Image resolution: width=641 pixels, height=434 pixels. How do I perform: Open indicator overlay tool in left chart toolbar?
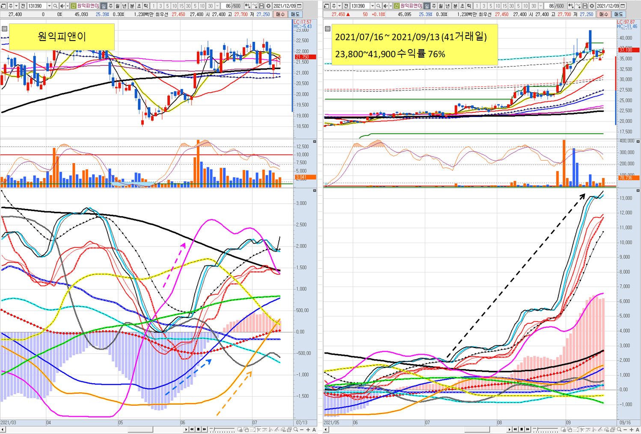(x=247, y=6)
